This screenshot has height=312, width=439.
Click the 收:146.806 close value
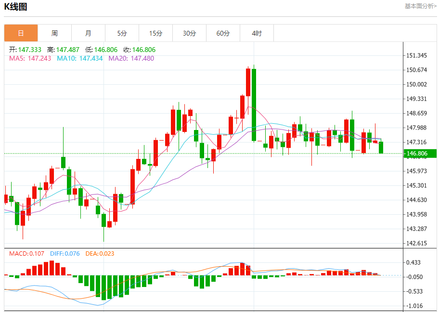click(x=140, y=50)
